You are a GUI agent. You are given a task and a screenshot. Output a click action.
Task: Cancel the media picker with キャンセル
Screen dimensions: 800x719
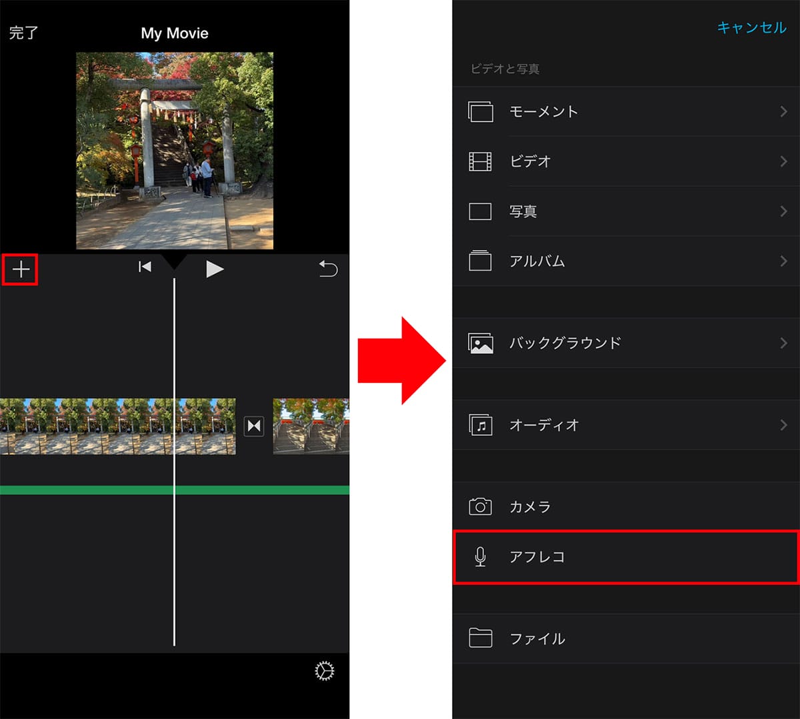[751, 27]
